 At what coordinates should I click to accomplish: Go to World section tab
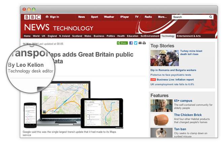click(x=36, y=36)
